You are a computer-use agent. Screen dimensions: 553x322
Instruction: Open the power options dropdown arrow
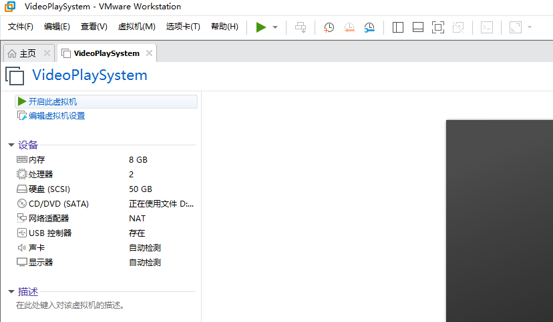275,27
